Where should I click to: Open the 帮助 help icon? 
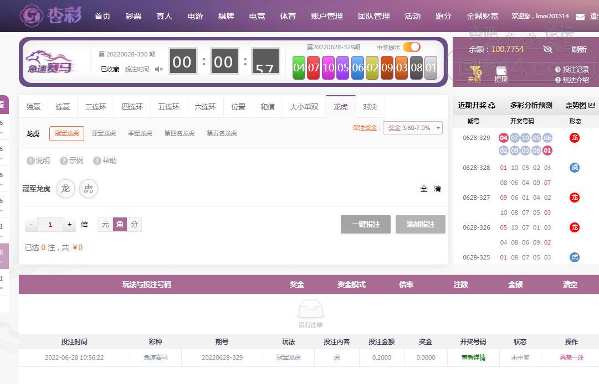97,160
